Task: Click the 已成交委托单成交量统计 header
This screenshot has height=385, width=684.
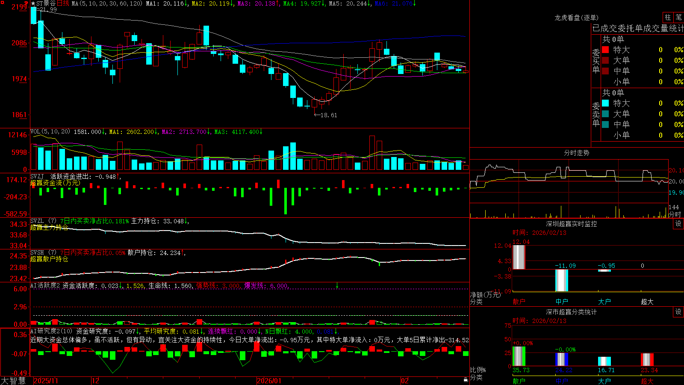Action: pyautogui.click(x=638, y=28)
